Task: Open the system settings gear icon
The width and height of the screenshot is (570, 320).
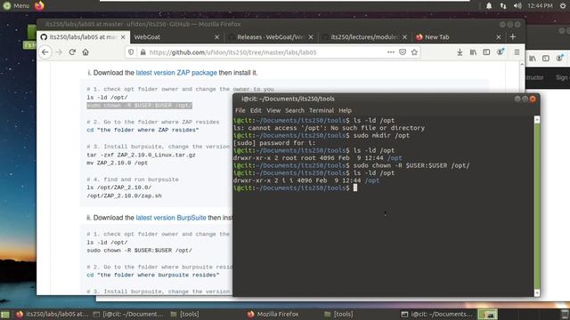Action: point(563,5)
